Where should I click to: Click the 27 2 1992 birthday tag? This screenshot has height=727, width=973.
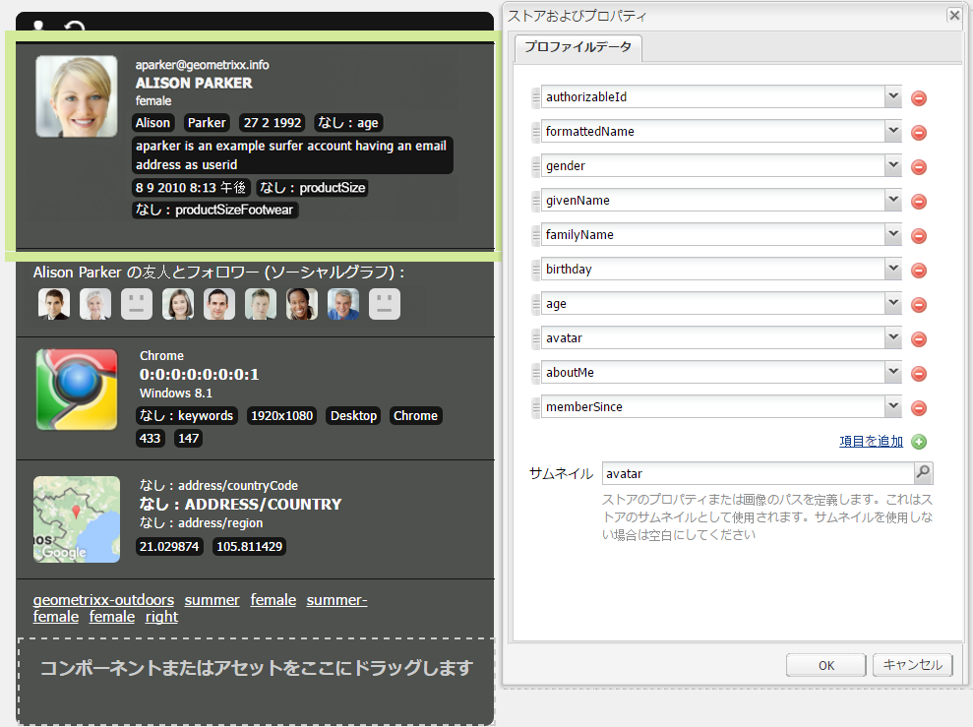pyautogui.click(x=273, y=123)
